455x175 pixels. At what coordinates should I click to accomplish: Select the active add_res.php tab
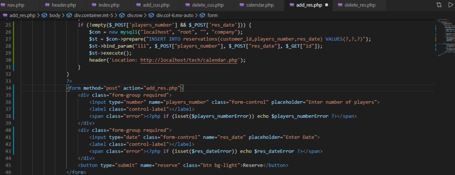coord(308,5)
